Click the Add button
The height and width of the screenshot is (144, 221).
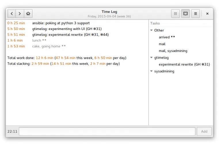[204, 131]
